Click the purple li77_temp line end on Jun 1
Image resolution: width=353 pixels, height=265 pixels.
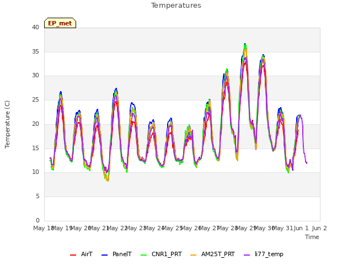click(x=307, y=163)
